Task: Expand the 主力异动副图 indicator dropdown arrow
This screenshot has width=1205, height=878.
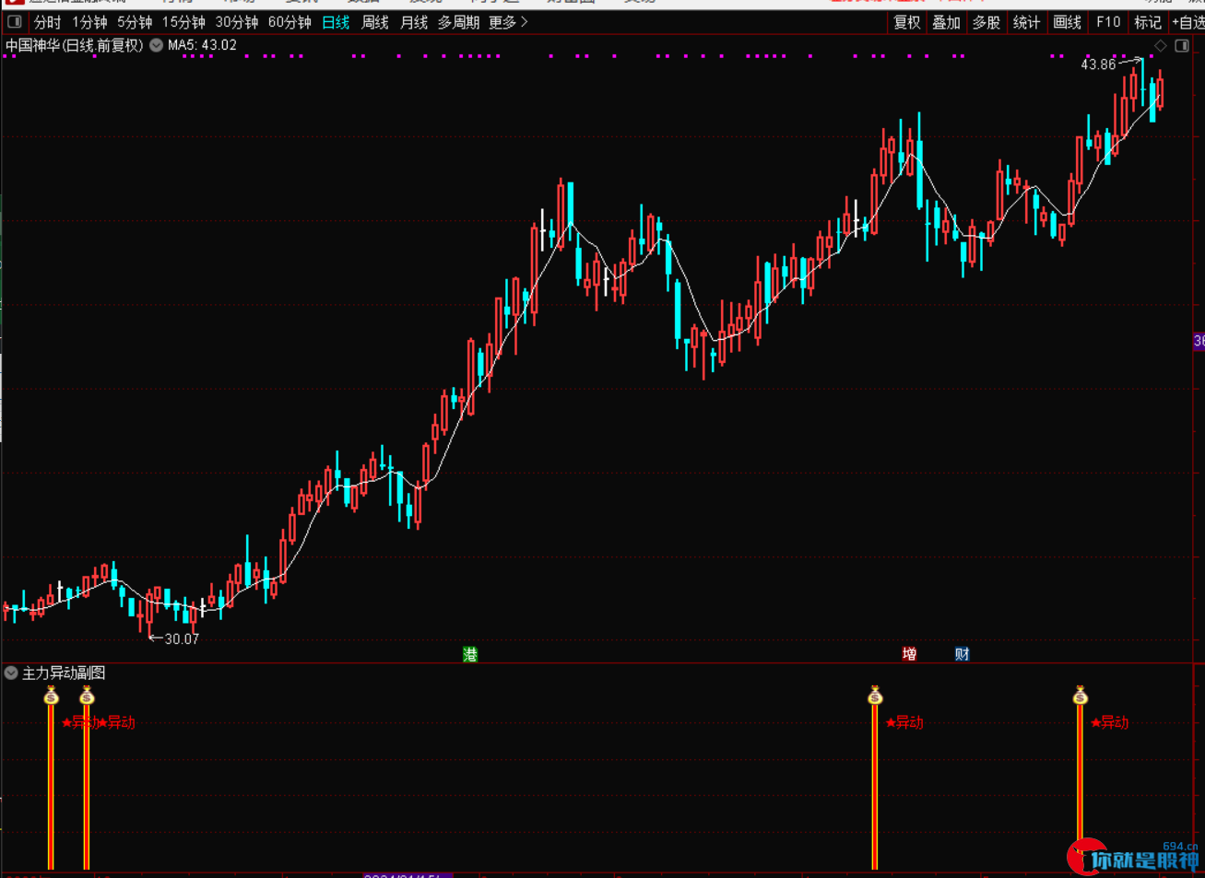Action: pos(11,673)
